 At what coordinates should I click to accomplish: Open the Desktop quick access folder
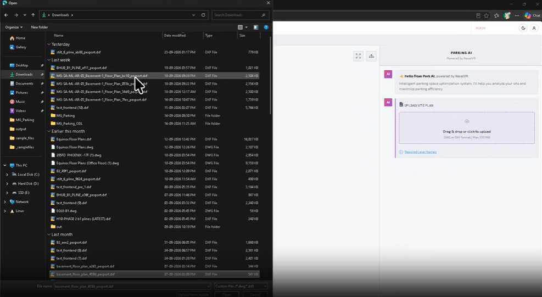coord(22,65)
